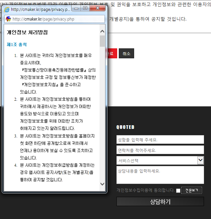The image size is (211, 219).
Task: Click the scroll up arrow in popup
Action: pyautogui.click(x=102, y=31)
